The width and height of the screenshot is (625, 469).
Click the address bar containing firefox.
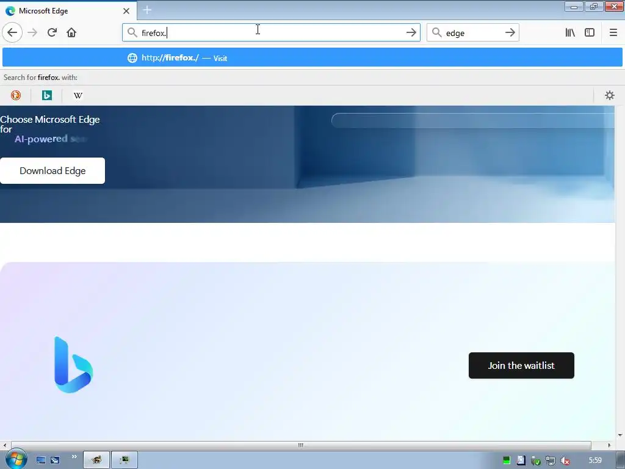pos(271,33)
